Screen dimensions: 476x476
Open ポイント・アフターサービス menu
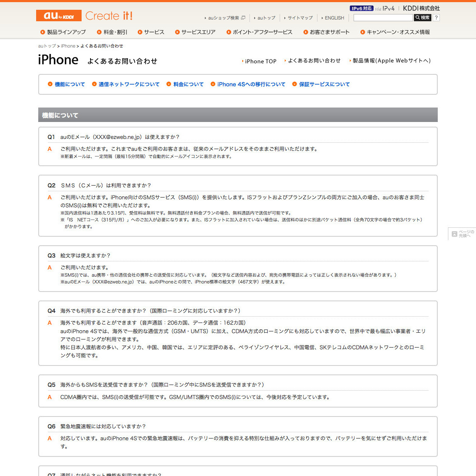262,32
